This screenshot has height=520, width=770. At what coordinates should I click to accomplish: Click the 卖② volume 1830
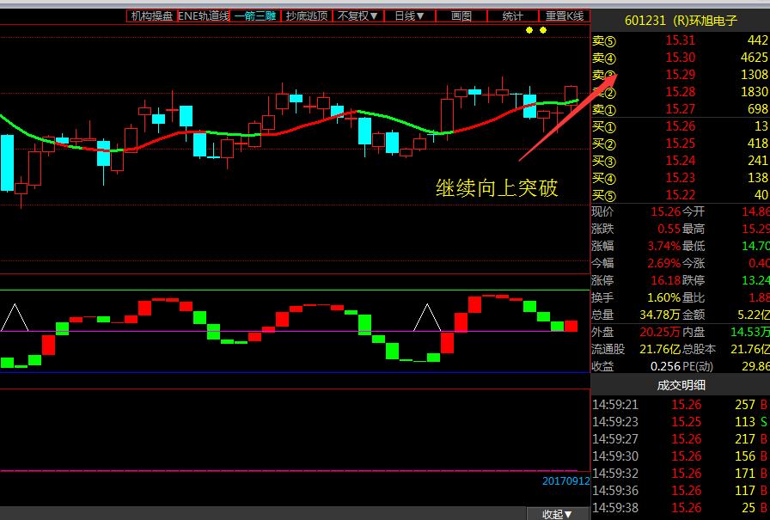[754, 92]
